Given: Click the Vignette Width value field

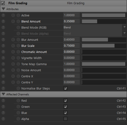Looking at the screenshot, I should point(72,58).
